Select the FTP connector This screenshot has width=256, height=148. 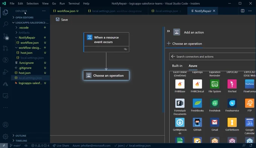coord(250,105)
